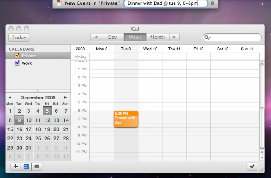
Task: Click the pushpin icon at bottom right
Action: (x=252, y=167)
